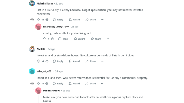Downvote Akh083's comment
The image size is (184, 103).
[47, 61]
